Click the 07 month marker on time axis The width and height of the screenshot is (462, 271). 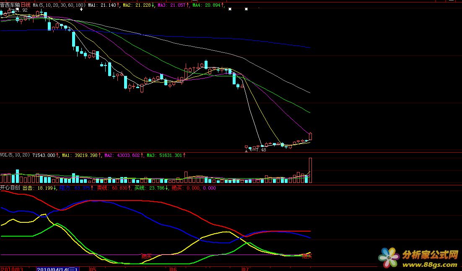coord(245,269)
